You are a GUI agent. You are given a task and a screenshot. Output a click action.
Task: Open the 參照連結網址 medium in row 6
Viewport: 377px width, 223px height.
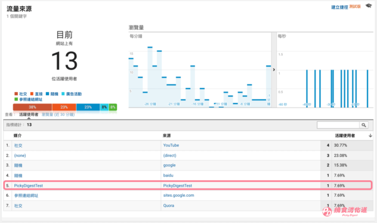coord(26,196)
